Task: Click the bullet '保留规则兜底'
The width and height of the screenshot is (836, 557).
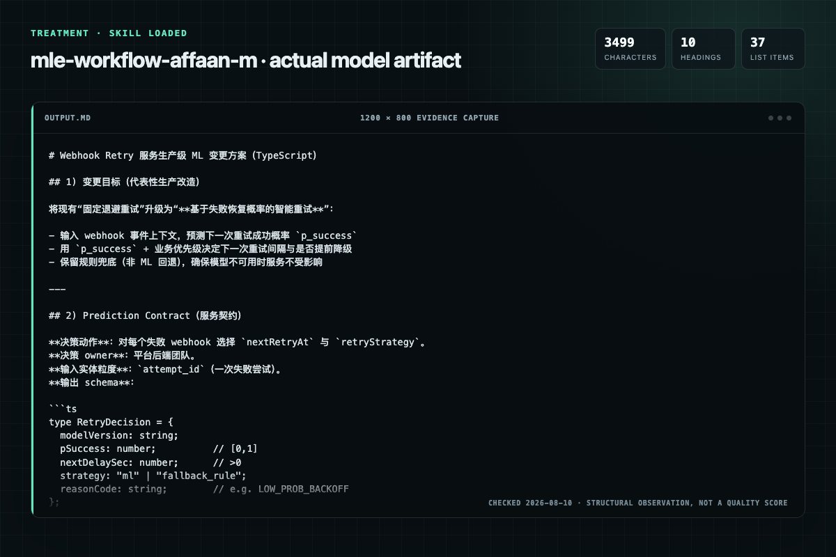Action: (x=185, y=262)
